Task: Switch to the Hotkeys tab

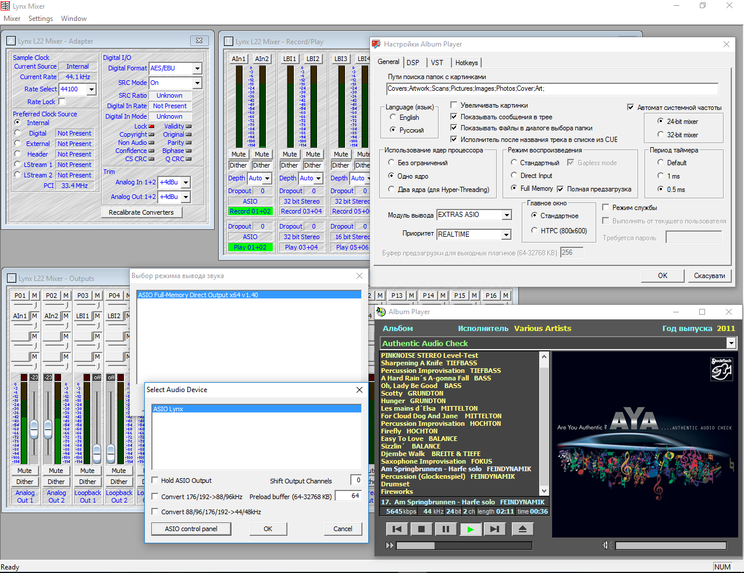Action: pos(467,63)
